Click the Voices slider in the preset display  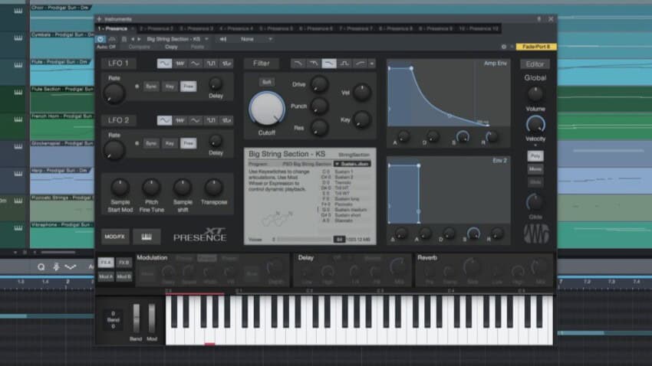(305, 240)
